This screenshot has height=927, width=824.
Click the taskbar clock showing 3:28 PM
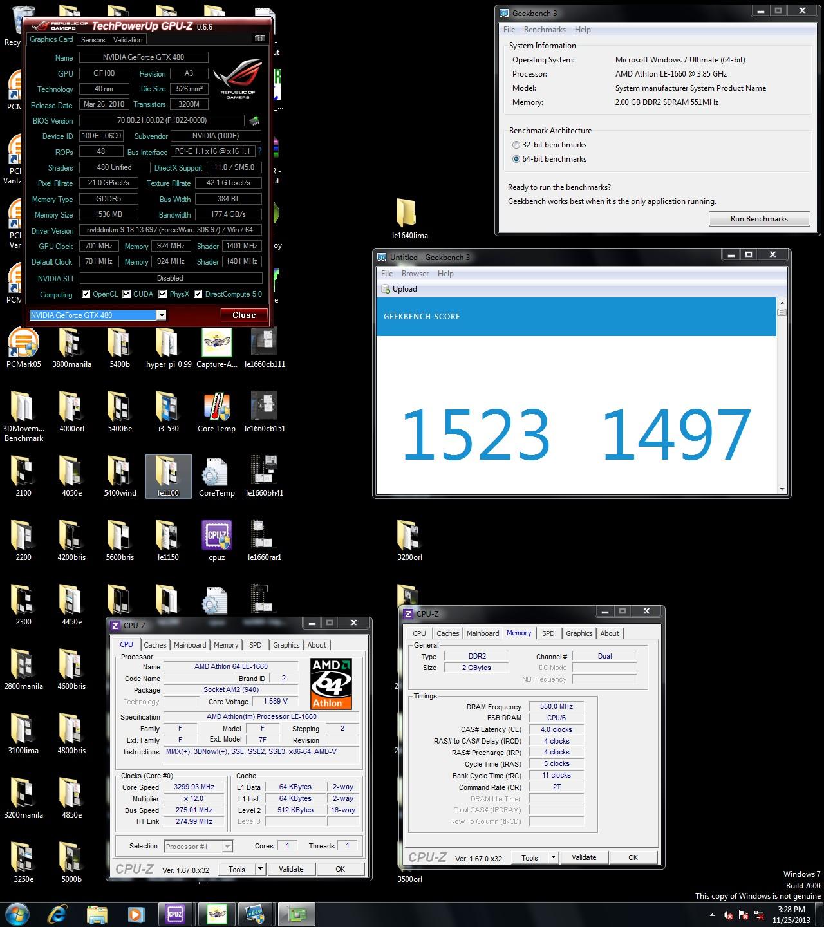coord(791,914)
